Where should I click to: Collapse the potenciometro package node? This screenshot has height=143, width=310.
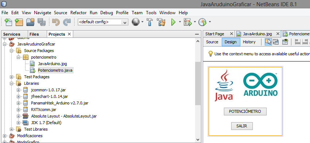19,57
